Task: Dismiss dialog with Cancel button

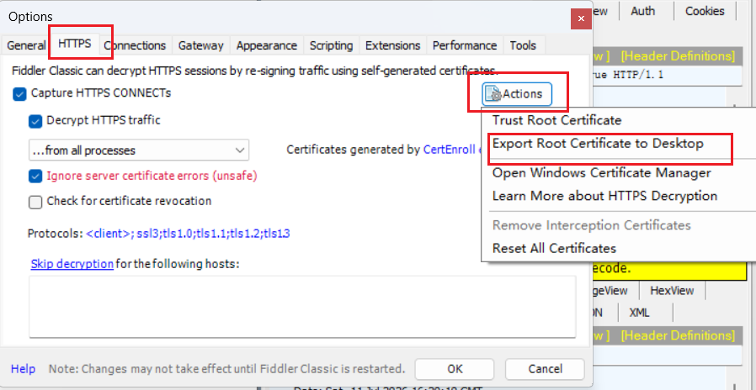Action: click(x=545, y=369)
